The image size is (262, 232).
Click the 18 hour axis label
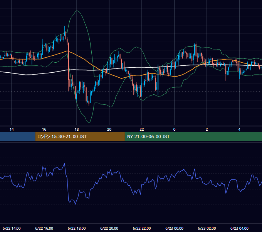77,130
